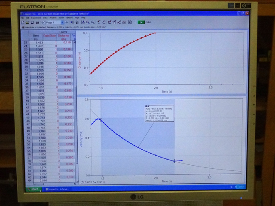Click time cell 1,483
This screenshot has height=206, width=275.
pyautogui.click(x=40, y=42)
